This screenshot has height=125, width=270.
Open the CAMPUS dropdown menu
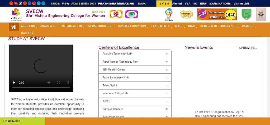coord(249,26)
